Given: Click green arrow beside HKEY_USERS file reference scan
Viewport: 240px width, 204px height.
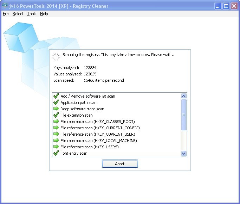Looking at the screenshot, I should coord(56,147).
